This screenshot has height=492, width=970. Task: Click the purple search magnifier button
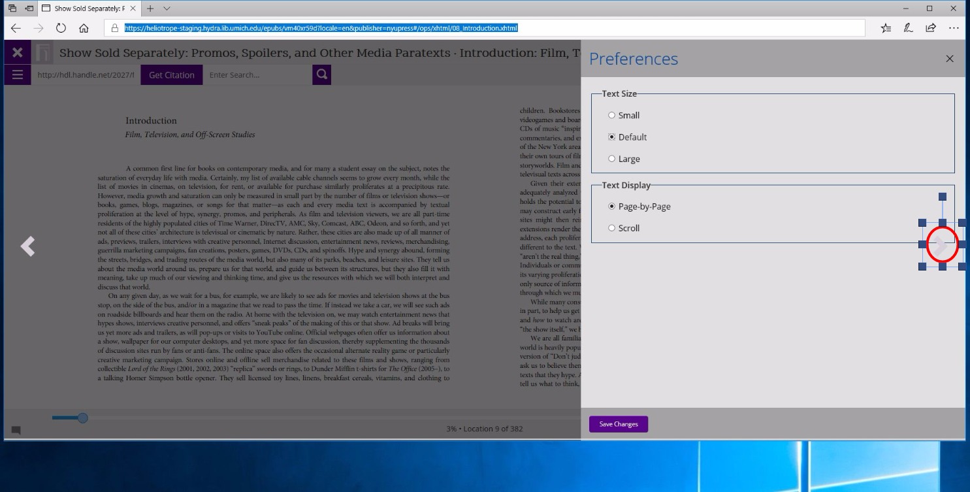[321, 74]
